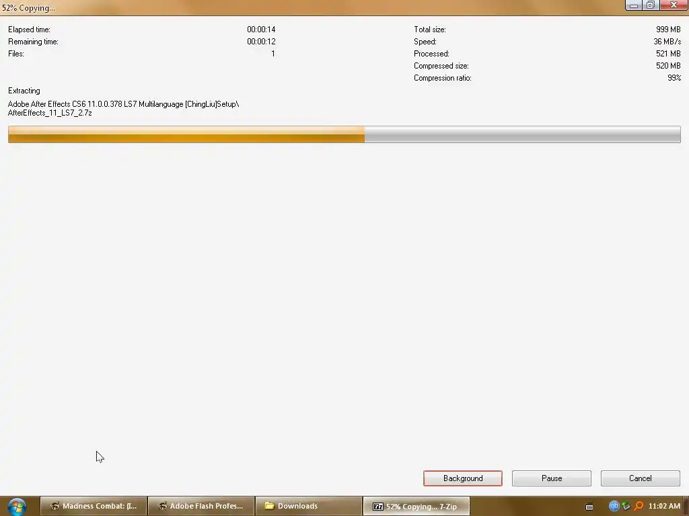Click the Remaining time label

(x=33, y=42)
